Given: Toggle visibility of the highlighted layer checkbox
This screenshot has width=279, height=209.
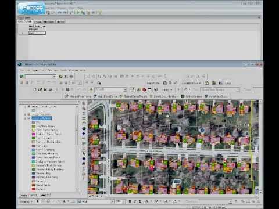Looking at the screenshot, I should coord(29,118).
